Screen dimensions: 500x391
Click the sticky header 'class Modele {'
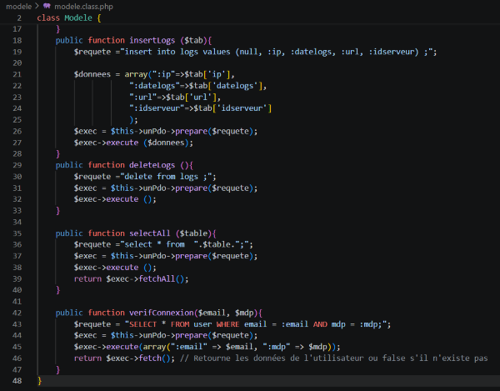click(x=69, y=18)
